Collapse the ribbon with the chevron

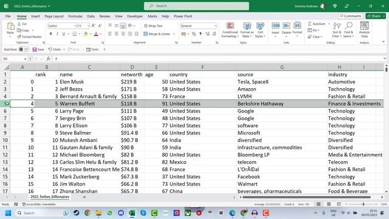pyautogui.click(x=384, y=42)
